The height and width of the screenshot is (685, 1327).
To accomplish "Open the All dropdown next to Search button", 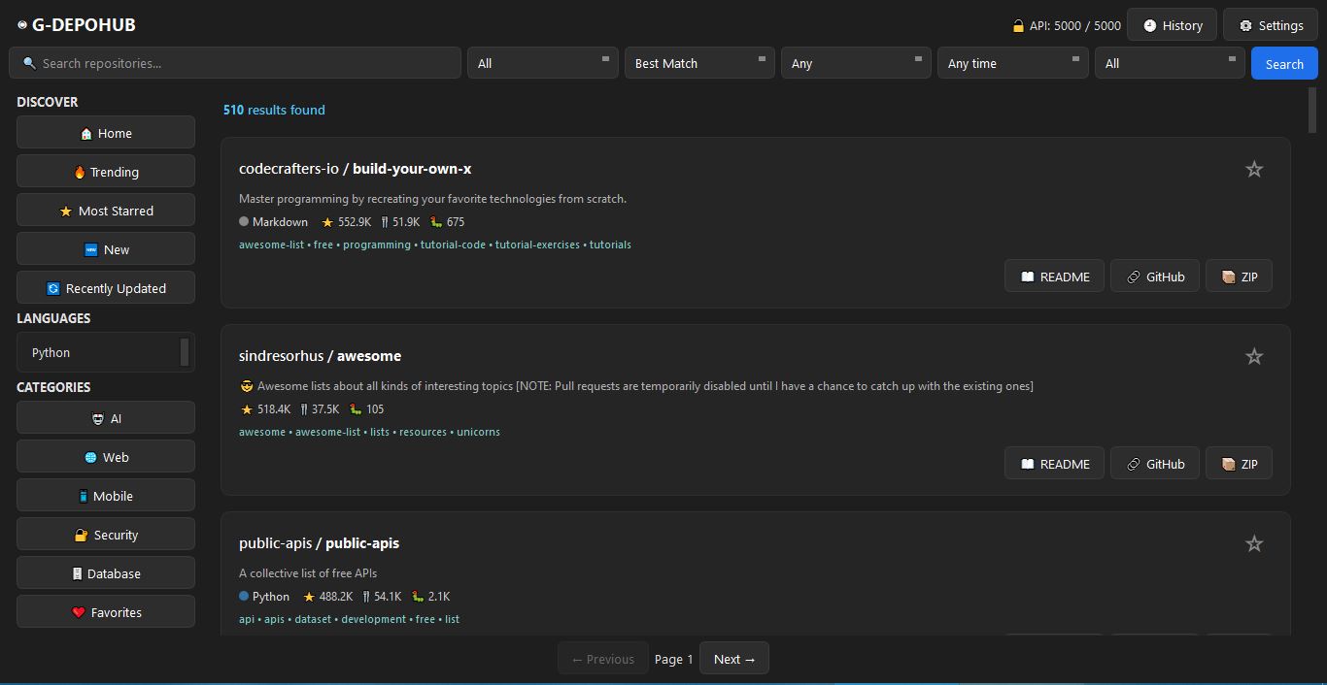I will click(x=1170, y=63).
